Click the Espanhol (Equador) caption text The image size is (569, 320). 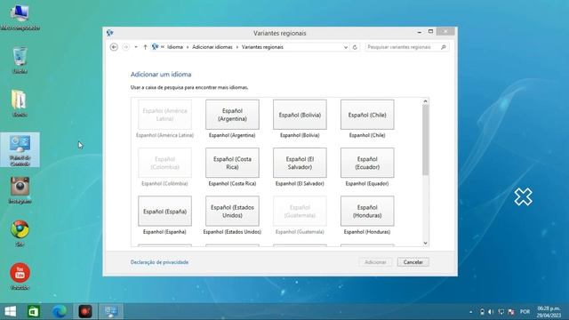coord(367,184)
